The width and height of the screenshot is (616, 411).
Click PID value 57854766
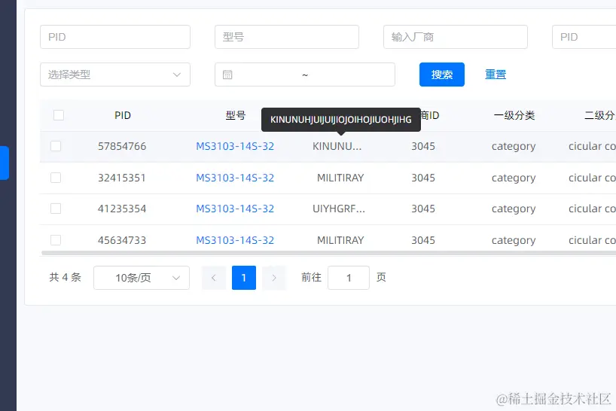[122, 146]
